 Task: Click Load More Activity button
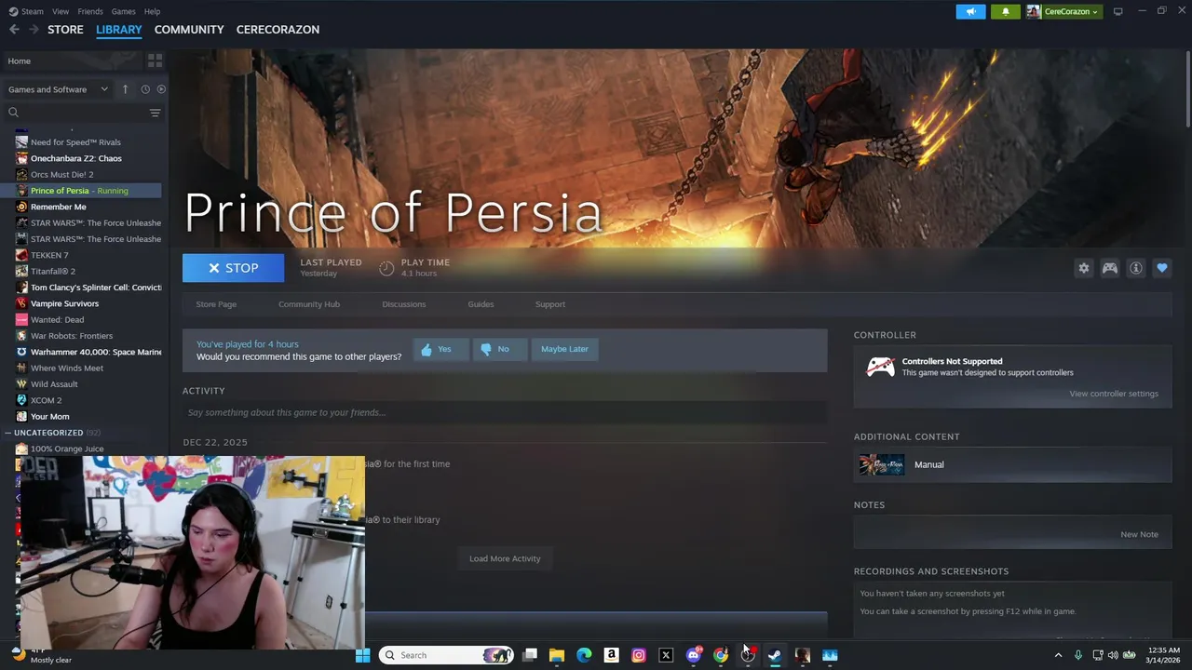[x=505, y=558]
